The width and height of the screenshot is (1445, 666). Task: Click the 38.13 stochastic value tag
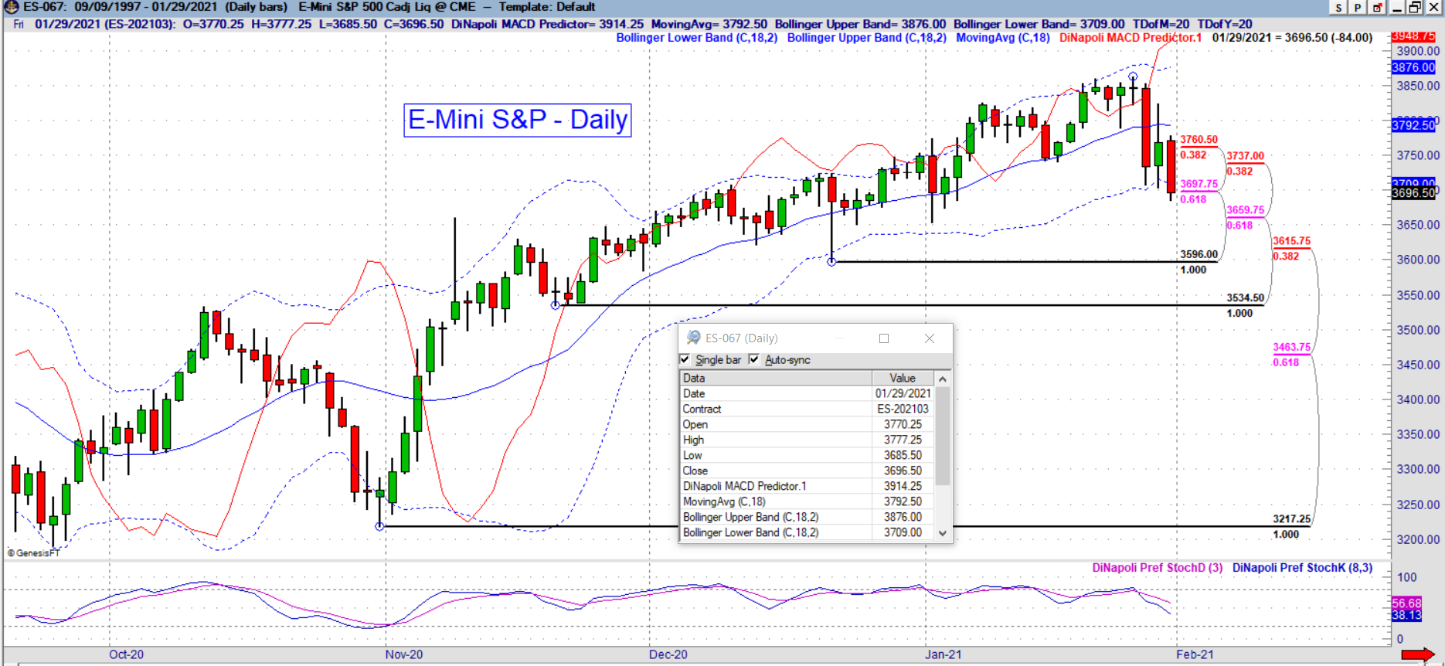(1406, 615)
